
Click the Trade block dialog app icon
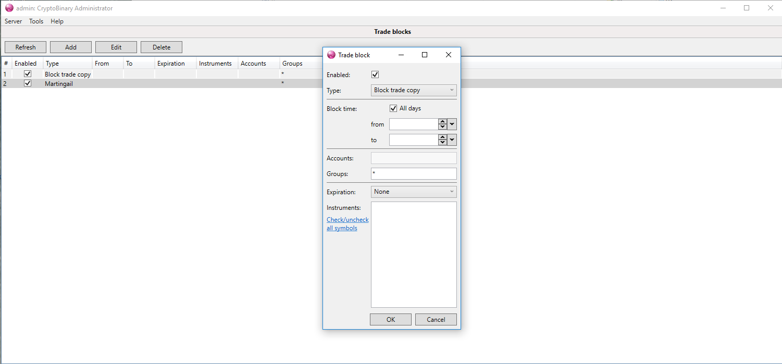[331, 55]
